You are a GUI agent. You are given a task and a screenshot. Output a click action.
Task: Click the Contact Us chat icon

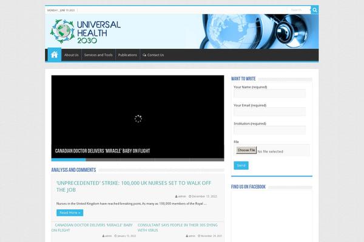pyautogui.click(x=144, y=55)
